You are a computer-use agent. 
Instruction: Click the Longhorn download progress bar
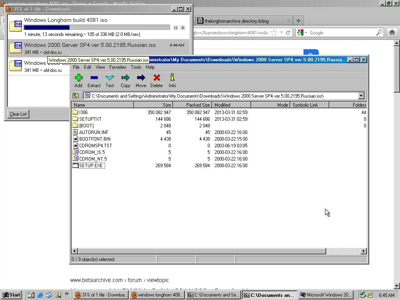(x=97, y=28)
